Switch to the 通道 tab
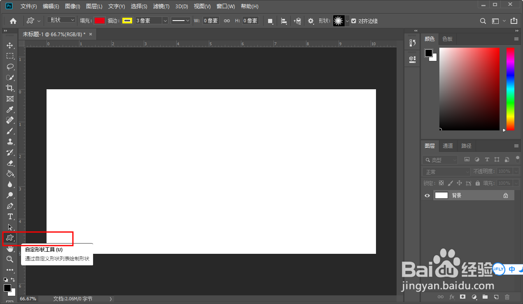The width and height of the screenshot is (523, 304). tap(448, 146)
